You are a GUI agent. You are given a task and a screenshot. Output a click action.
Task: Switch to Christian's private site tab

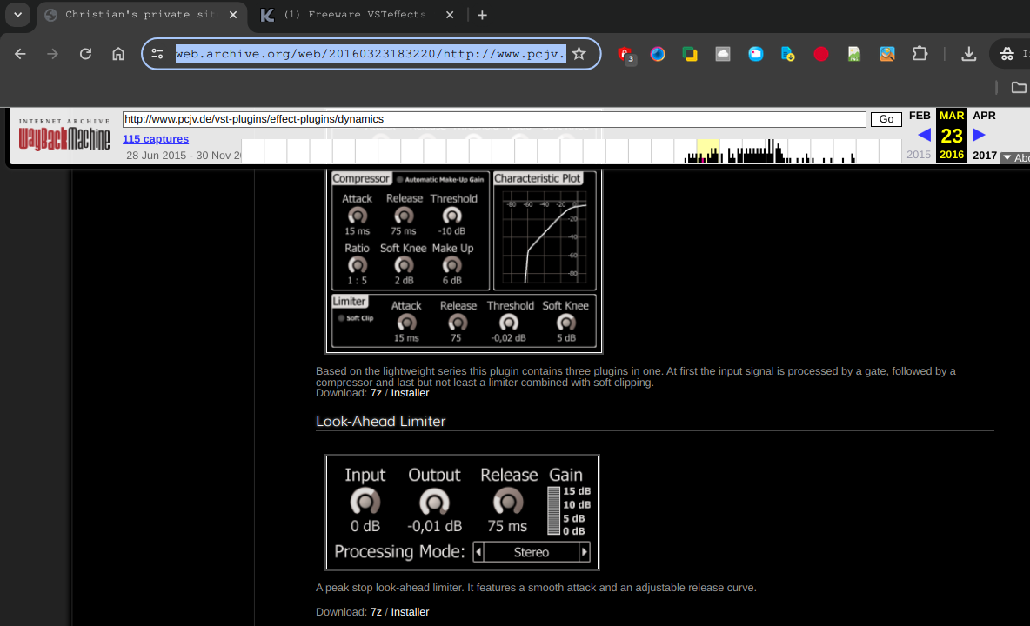point(139,15)
